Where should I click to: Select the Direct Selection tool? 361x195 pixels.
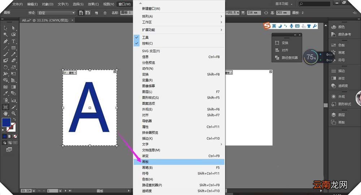pyautogui.click(x=14, y=28)
